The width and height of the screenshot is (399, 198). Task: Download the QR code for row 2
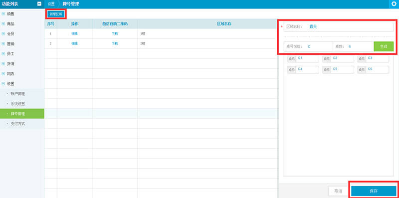click(115, 43)
